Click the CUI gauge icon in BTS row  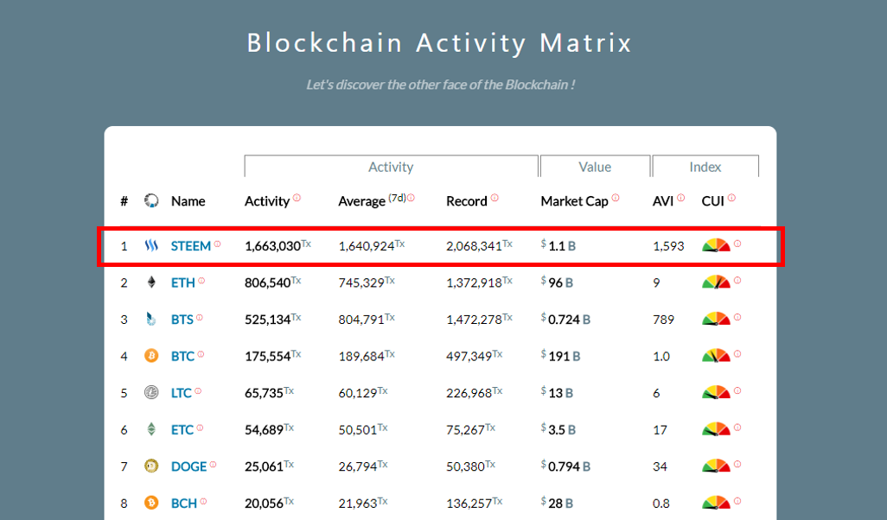[716, 319]
